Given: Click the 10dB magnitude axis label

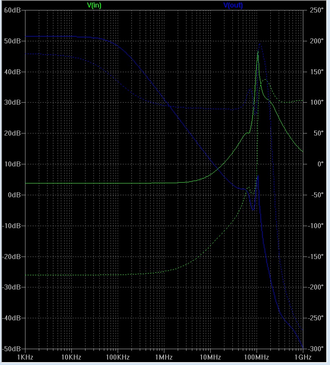Looking at the screenshot, I should click(x=13, y=164).
